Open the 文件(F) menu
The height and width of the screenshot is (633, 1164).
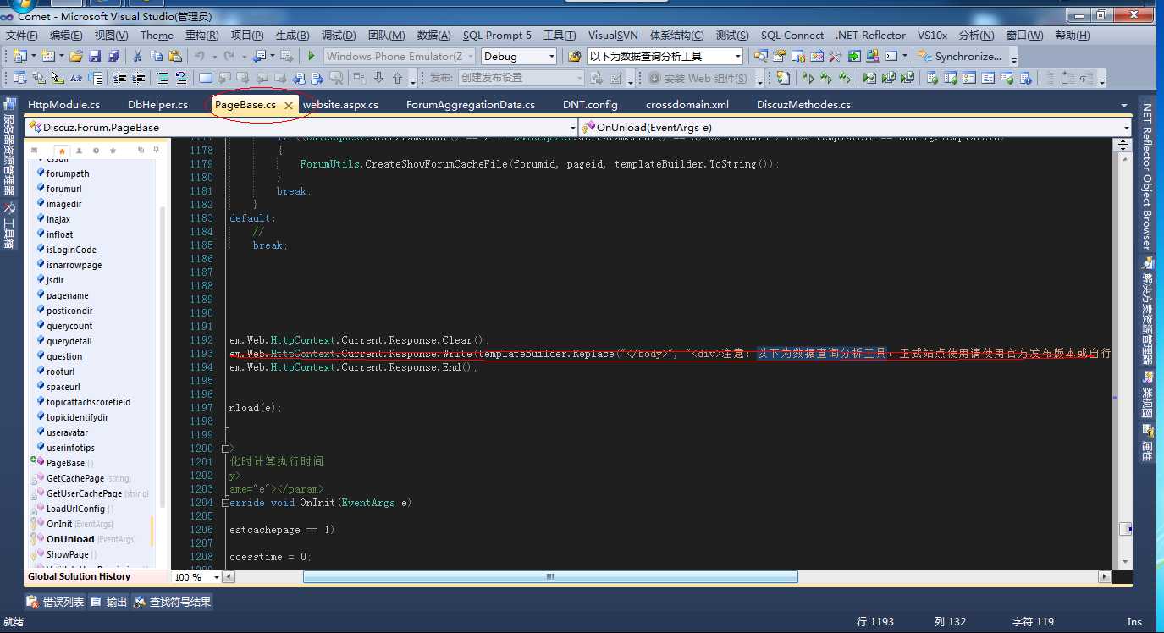coord(22,36)
